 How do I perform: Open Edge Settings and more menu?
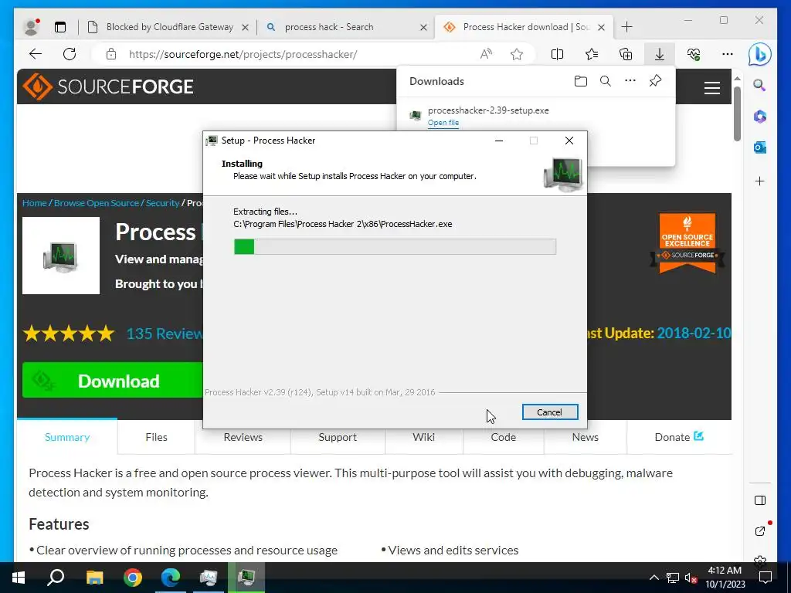(x=728, y=54)
